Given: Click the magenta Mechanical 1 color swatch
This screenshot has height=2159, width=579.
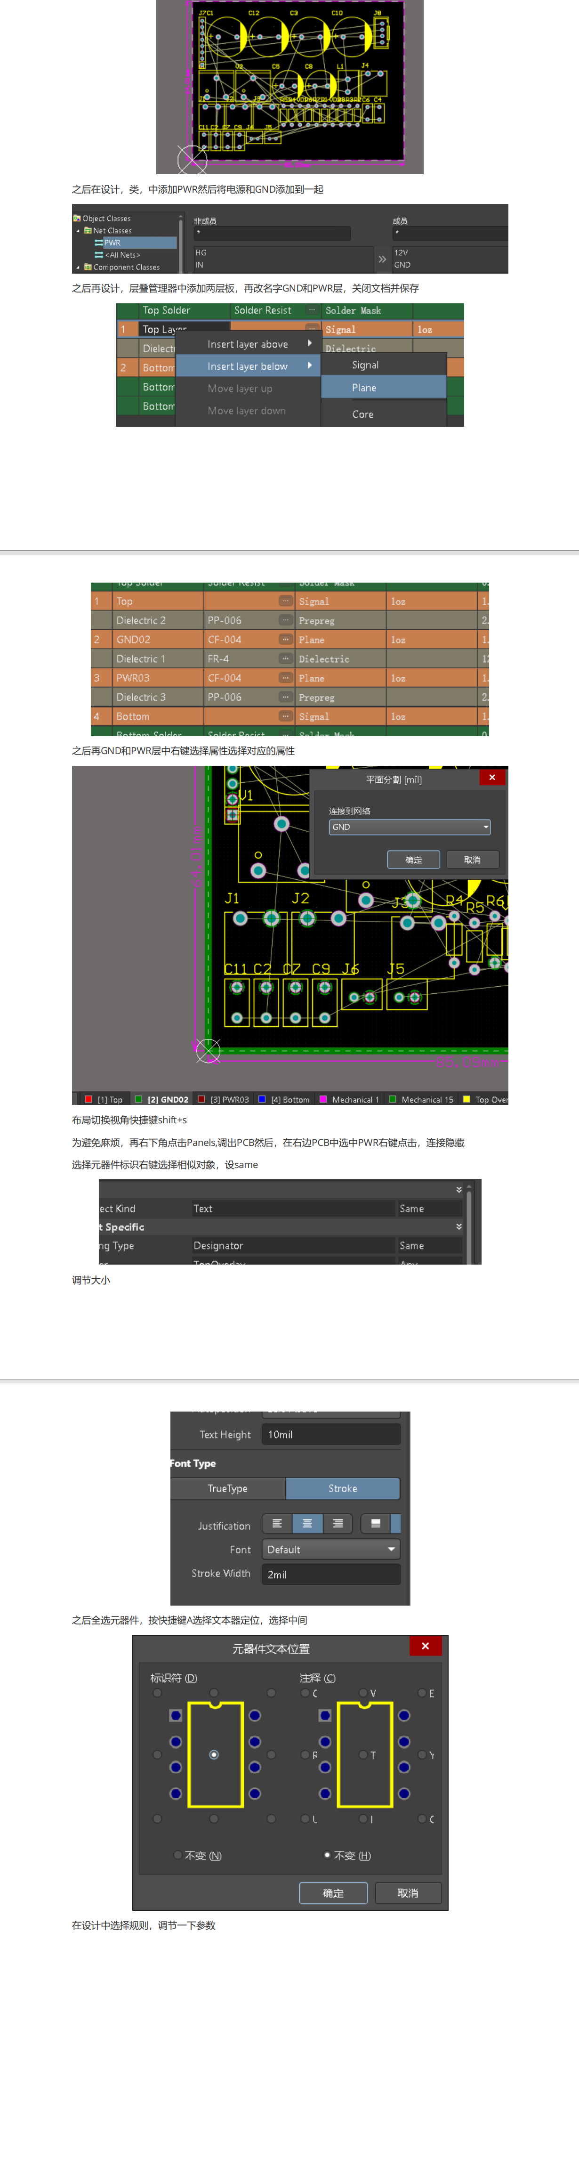Looking at the screenshot, I should click(x=323, y=1099).
